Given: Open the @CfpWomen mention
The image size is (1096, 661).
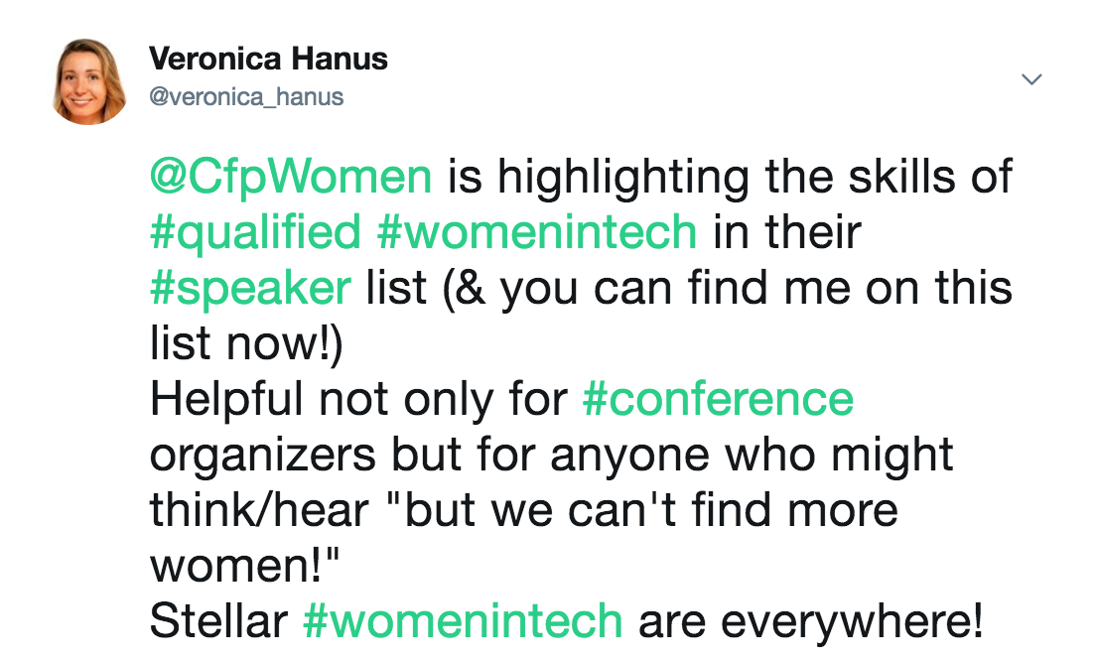Looking at the screenshot, I should point(291,178).
